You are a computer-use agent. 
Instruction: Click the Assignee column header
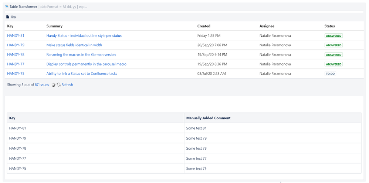(x=267, y=26)
